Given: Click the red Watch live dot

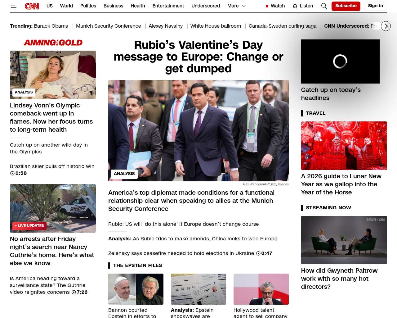Looking at the screenshot, I should [x=267, y=6].
